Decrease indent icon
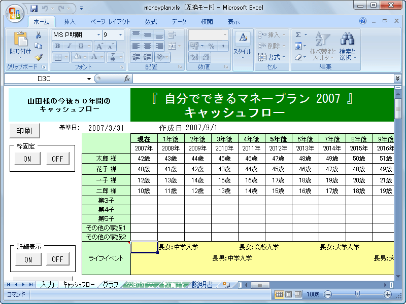Screen dimensions: 406x304 coord(136,57)
